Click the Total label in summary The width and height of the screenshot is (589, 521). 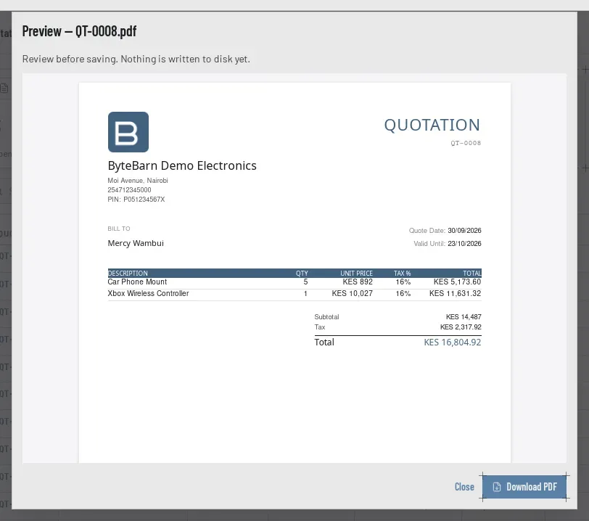click(x=324, y=342)
